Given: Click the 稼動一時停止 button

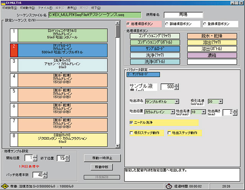Looking at the screenshot, I should 102,158.
